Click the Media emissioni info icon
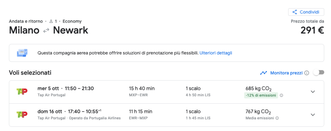 [277, 118]
